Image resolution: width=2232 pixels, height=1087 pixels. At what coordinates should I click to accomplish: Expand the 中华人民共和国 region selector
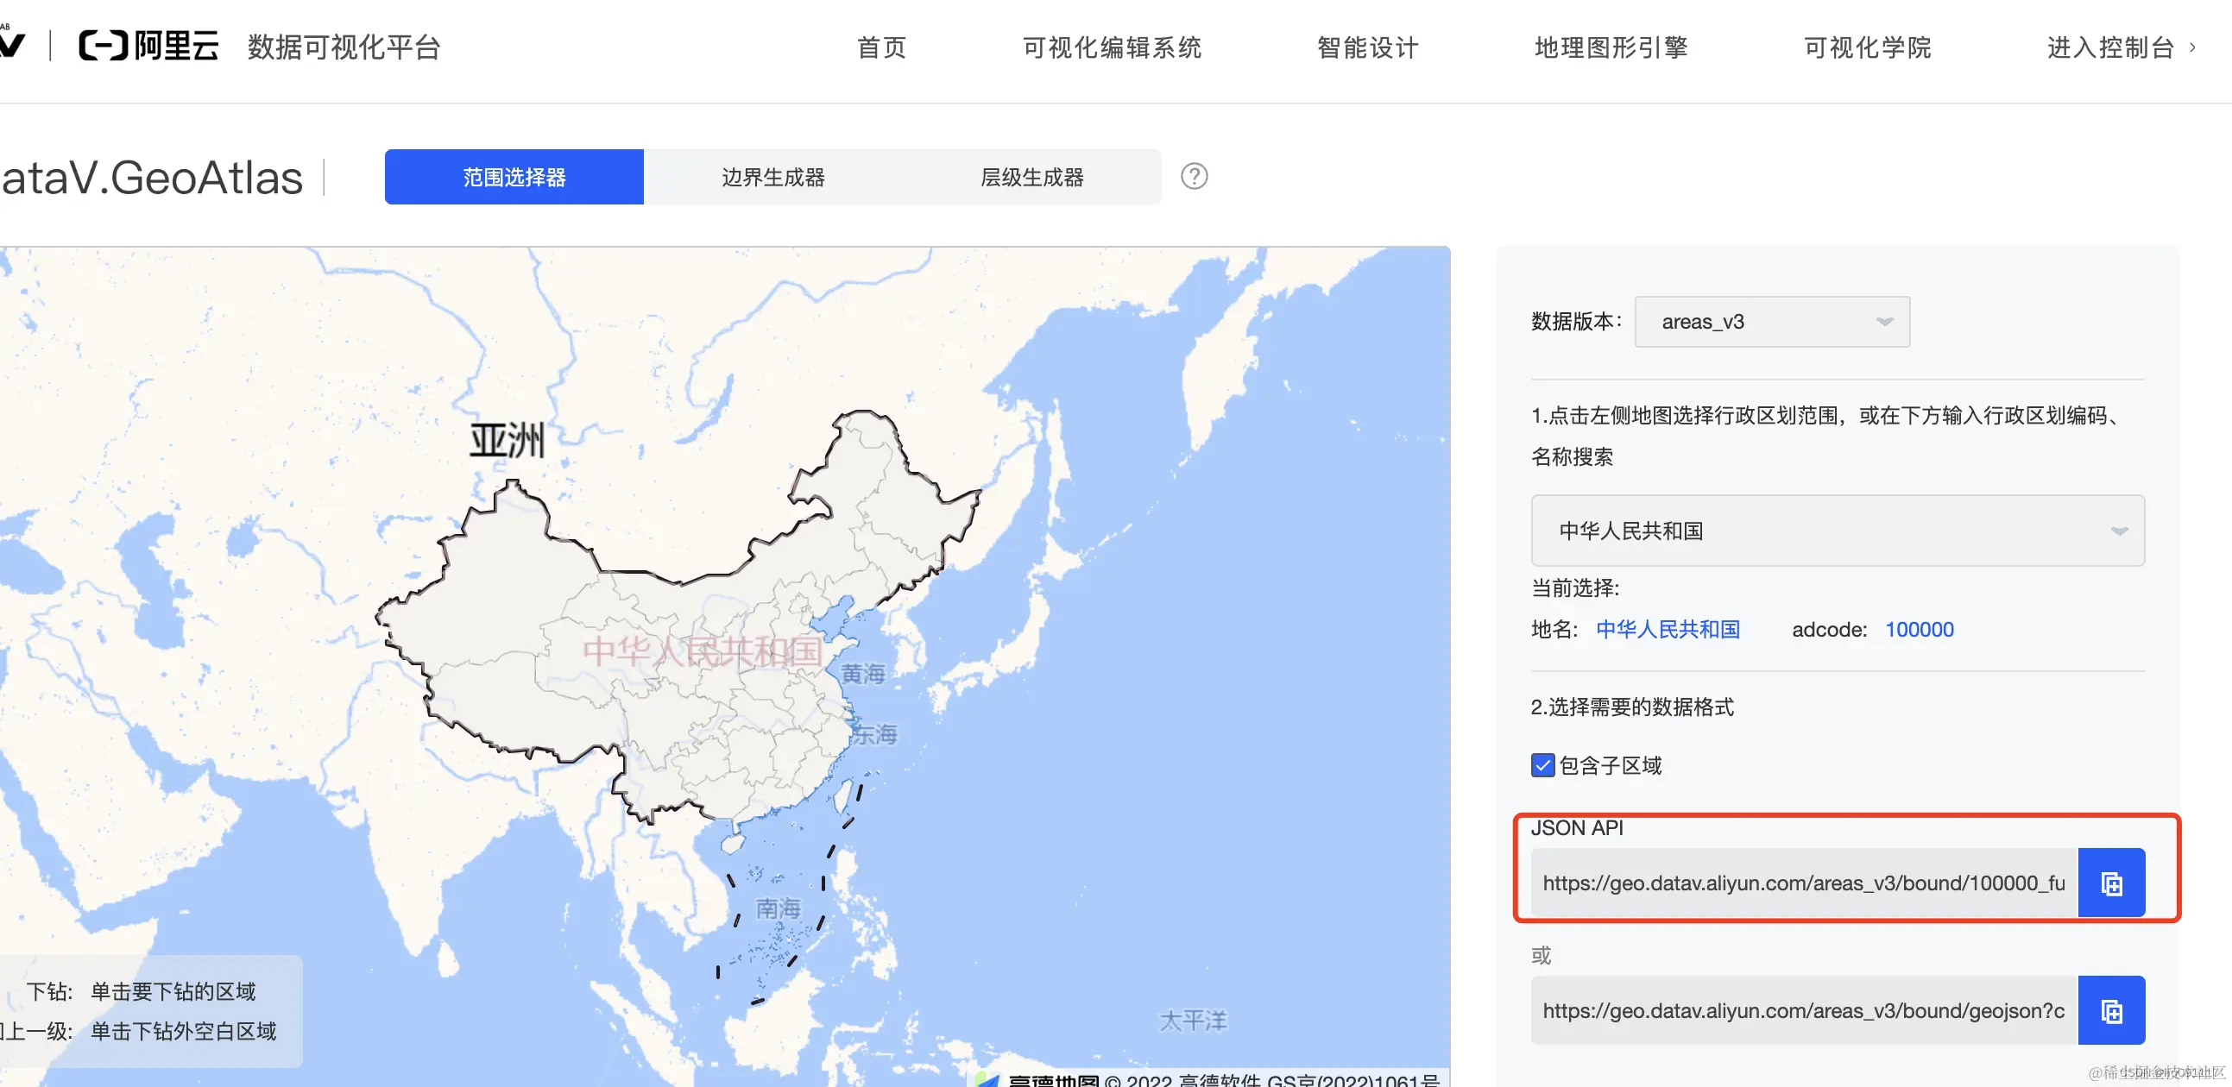point(1837,530)
